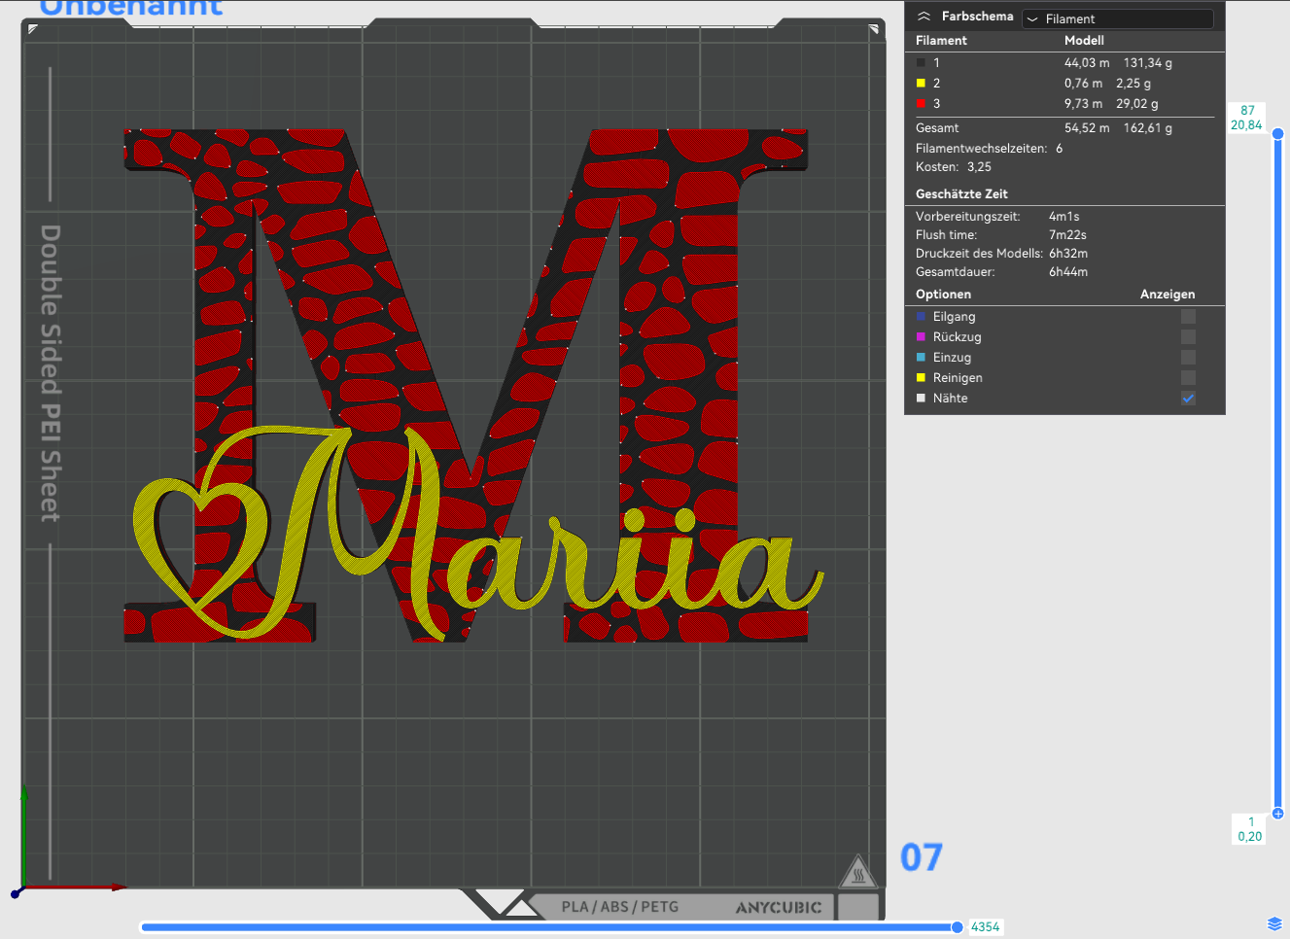
Task: Click the layers icon at bottom right
Action: tap(1274, 923)
